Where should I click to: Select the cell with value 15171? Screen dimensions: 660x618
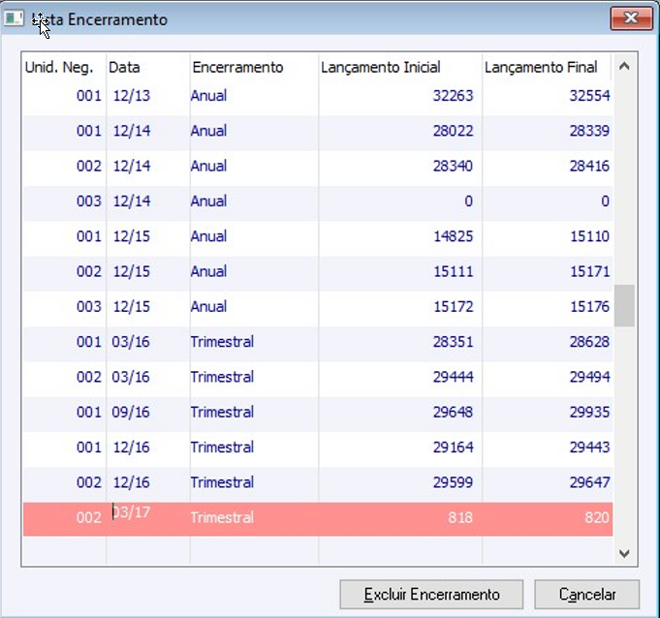coord(589,271)
